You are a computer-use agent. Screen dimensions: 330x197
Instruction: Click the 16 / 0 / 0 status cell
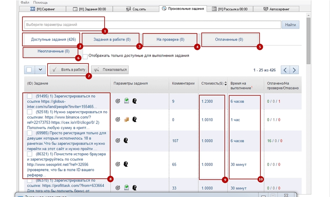(275, 141)
